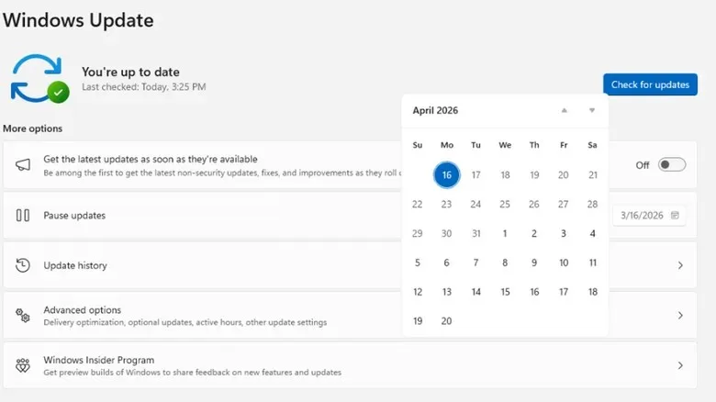Click the Pause updates pause icon
The height and width of the screenshot is (402, 716).
click(23, 215)
